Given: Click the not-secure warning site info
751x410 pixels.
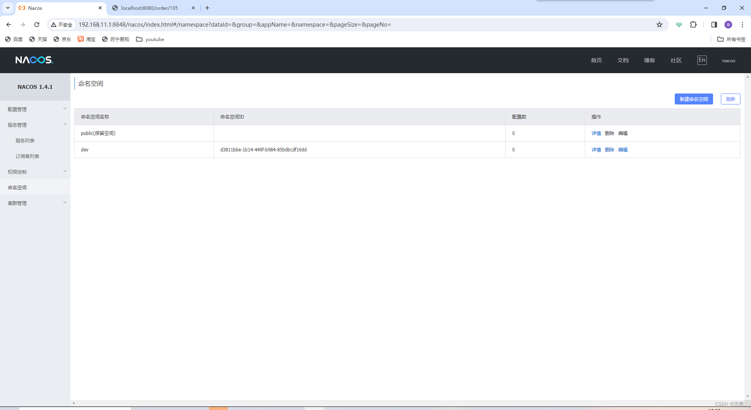Looking at the screenshot, I should point(61,25).
